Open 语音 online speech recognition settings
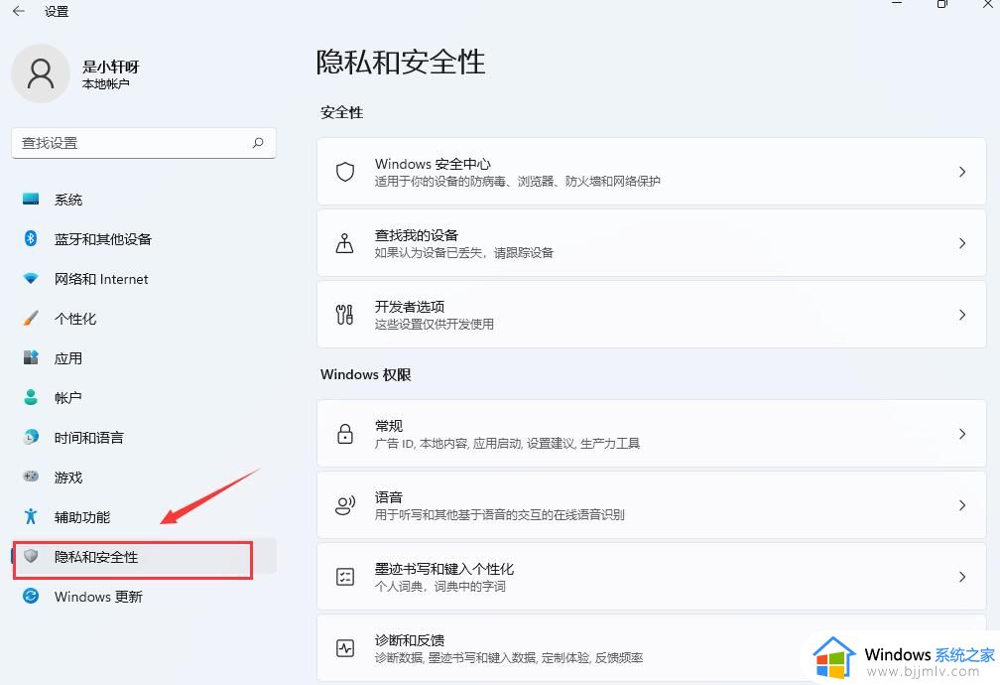Image resolution: width=1000 pixels, height=685 pixels. [651, 505]
